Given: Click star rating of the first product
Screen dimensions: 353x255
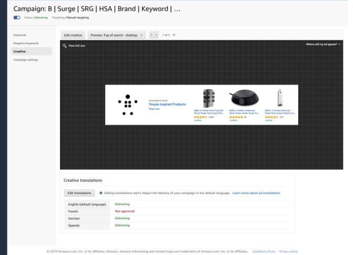Looking at the screenshot, I should 200,117.
